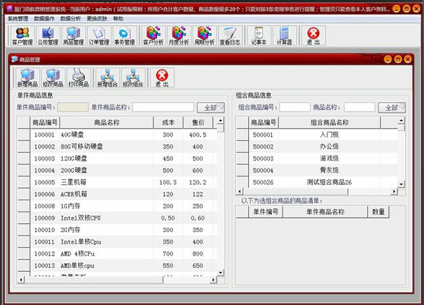View logs via 查看日志 icon
Screen dimensions: 424x305
[x=230, y=36]
